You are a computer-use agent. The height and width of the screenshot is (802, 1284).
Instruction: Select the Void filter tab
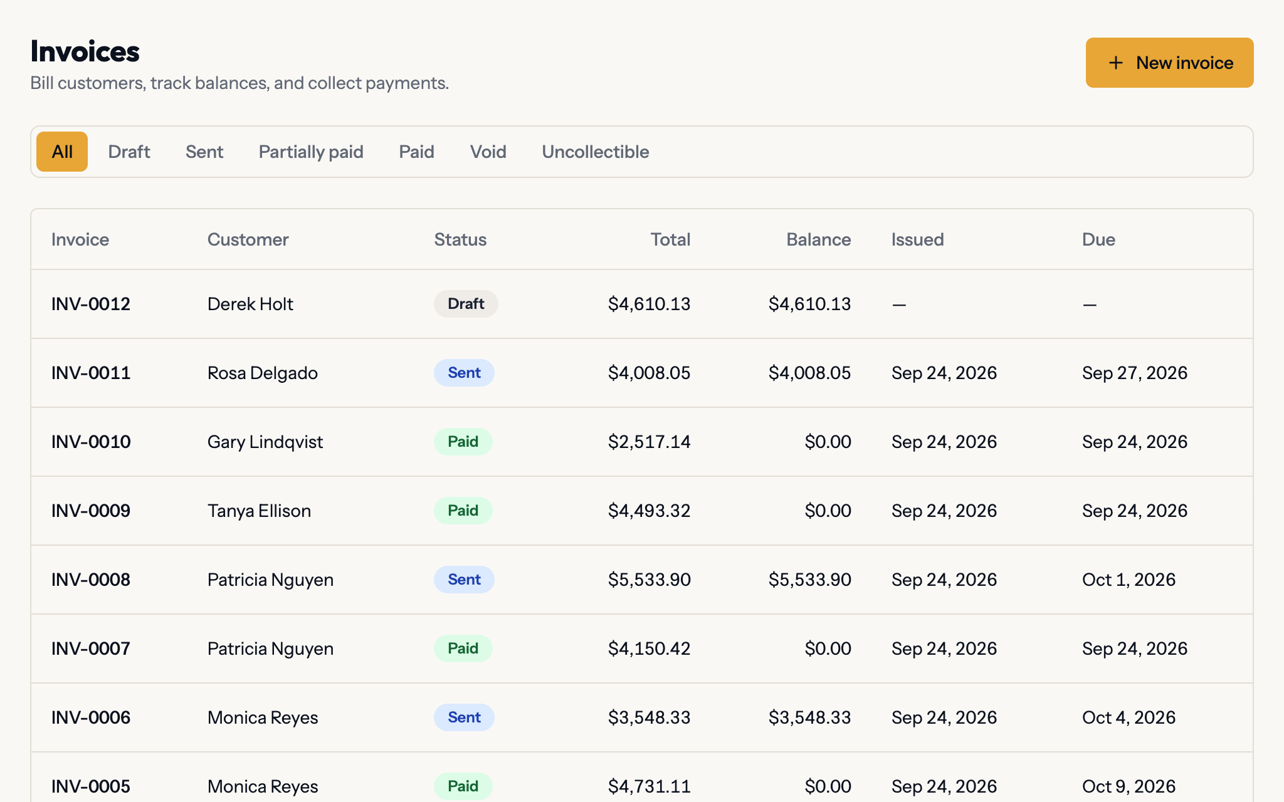click(x=488, y=152)
